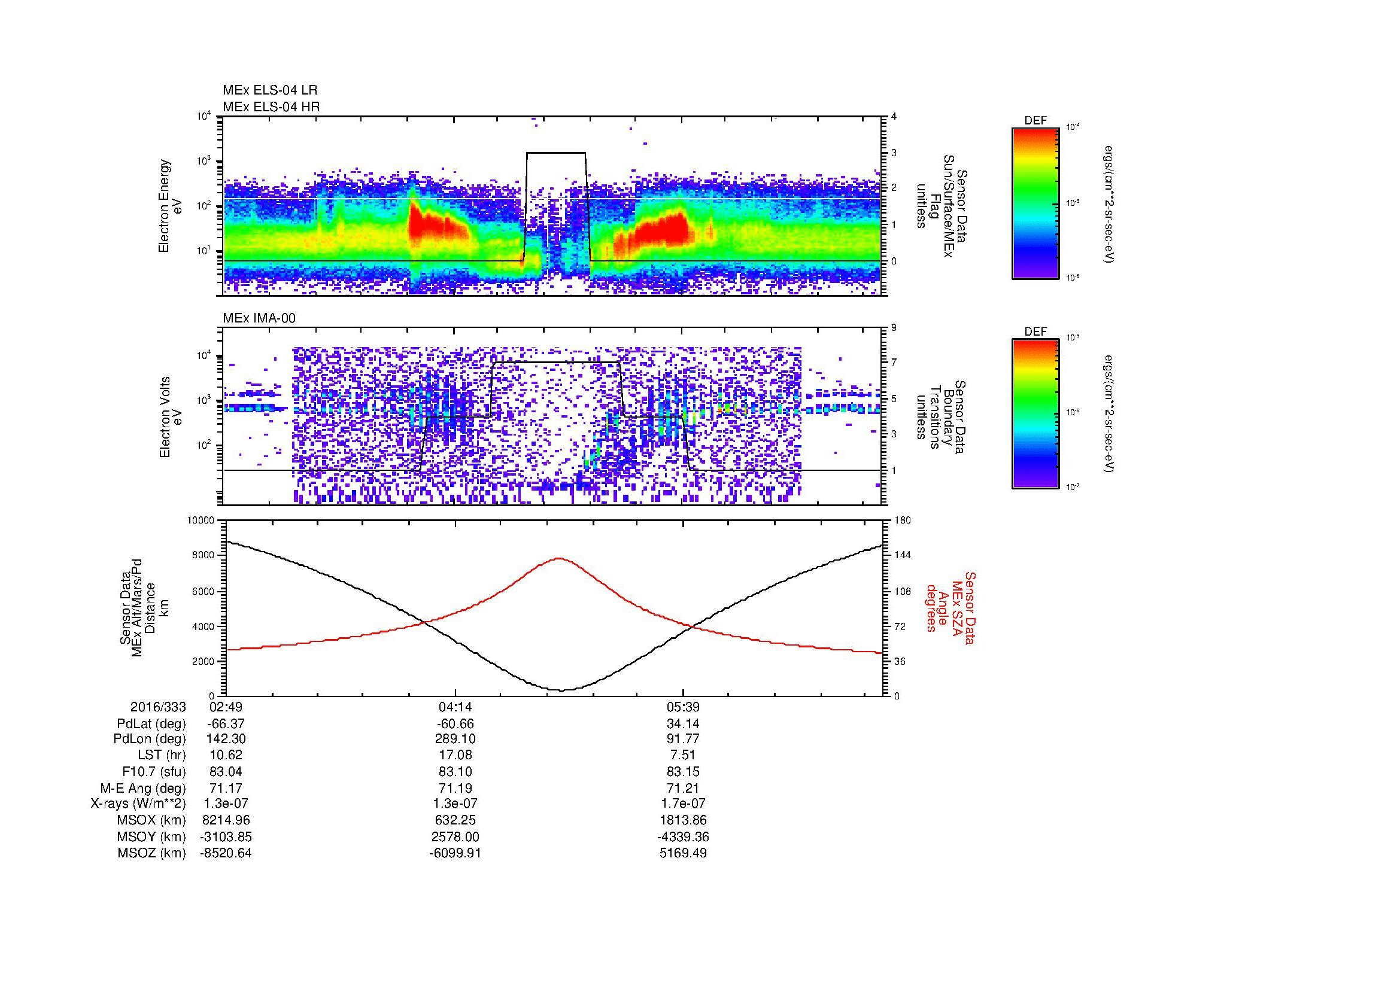Click the 'MEx ELS-04 HR' plot title
This screenshot has width=1400, height=989.
271,107
